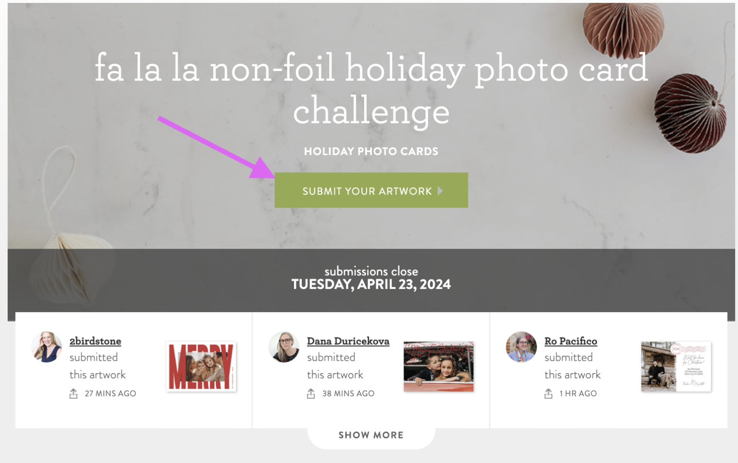The height and width of the screenshot is (463, 738).
Task: Click the share icon on Ro Pacifico's card
Action: click(x=548, y=393)
